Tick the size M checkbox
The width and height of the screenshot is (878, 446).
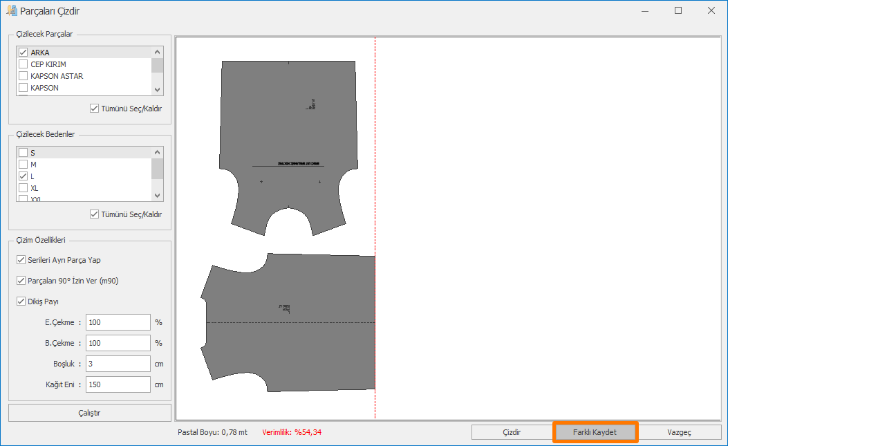pyautogui.click(x=24, y=165)
